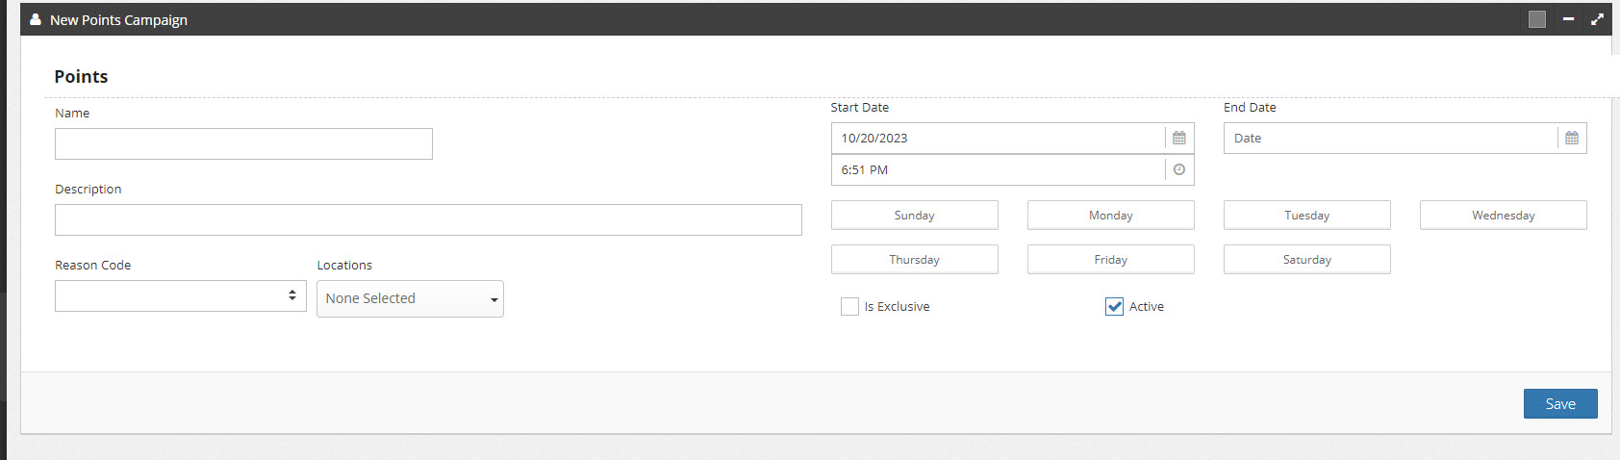Screen dimensions: 1620x460
Task: Expand the panel with the arrows icon
Action: tap(1597, 19)
